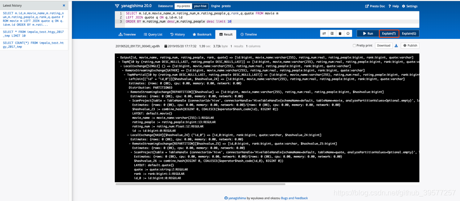This screenshot has width=460, height=201.
Task: Switch to the Treeview tab
Action: 127,34
